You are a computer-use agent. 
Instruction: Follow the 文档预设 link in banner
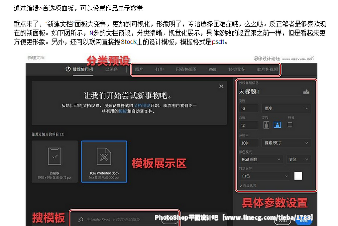tap(142, 105)
